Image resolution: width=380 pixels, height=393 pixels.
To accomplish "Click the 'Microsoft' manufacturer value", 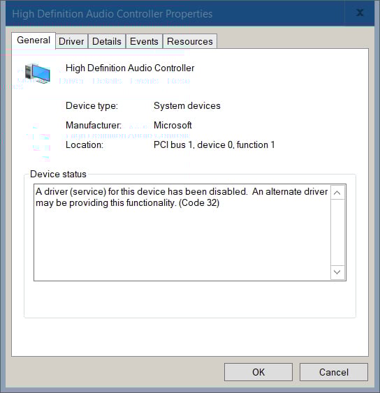I will [x=173, y=125].
